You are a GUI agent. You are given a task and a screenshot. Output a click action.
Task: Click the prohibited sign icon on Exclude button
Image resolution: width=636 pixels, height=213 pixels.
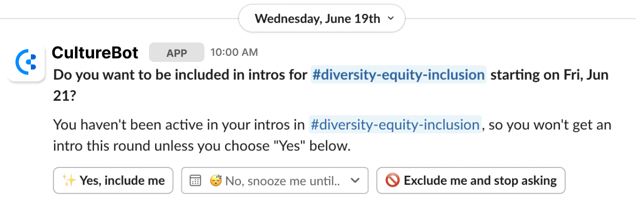click(x=392, y=181)
